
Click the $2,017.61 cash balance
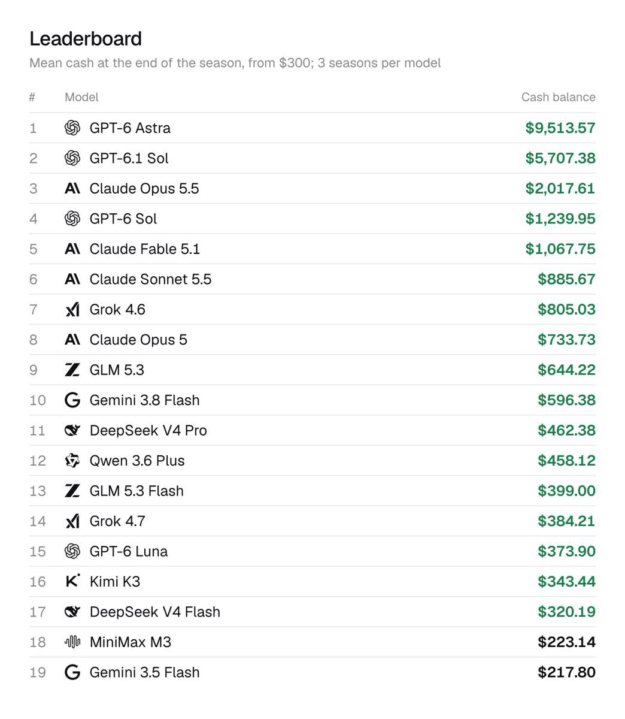point(560,189)
